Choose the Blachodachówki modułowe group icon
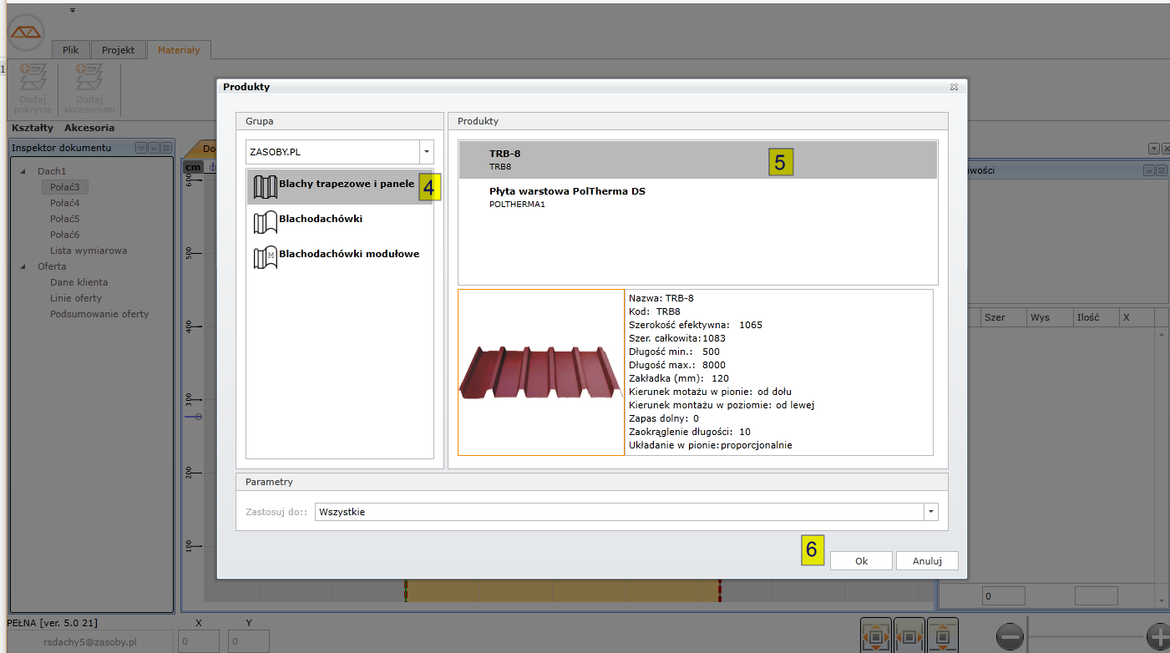The width and height of the screenshot is (1170, 653). [x=265, y=256]
